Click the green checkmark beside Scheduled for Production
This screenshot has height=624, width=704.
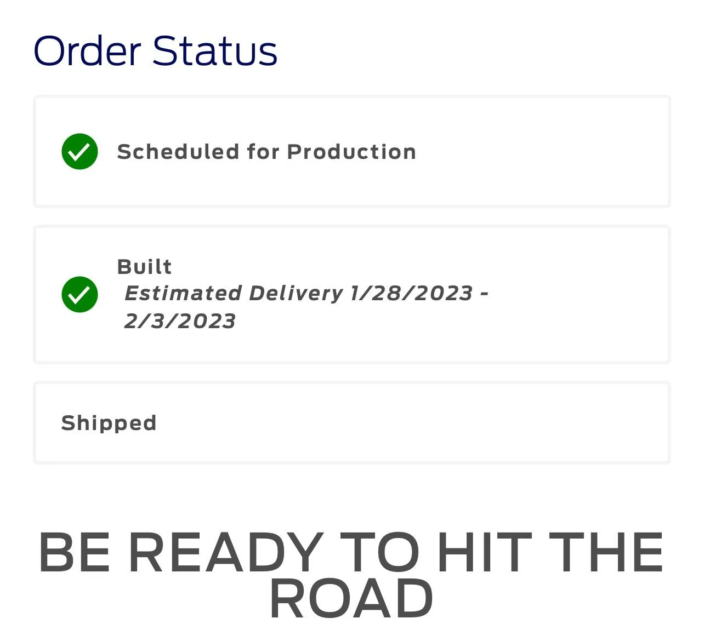coord(80,152)
